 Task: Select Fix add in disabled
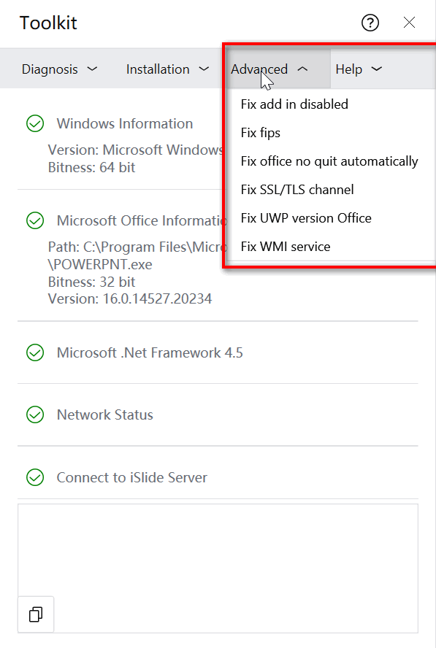coord(294,104)
